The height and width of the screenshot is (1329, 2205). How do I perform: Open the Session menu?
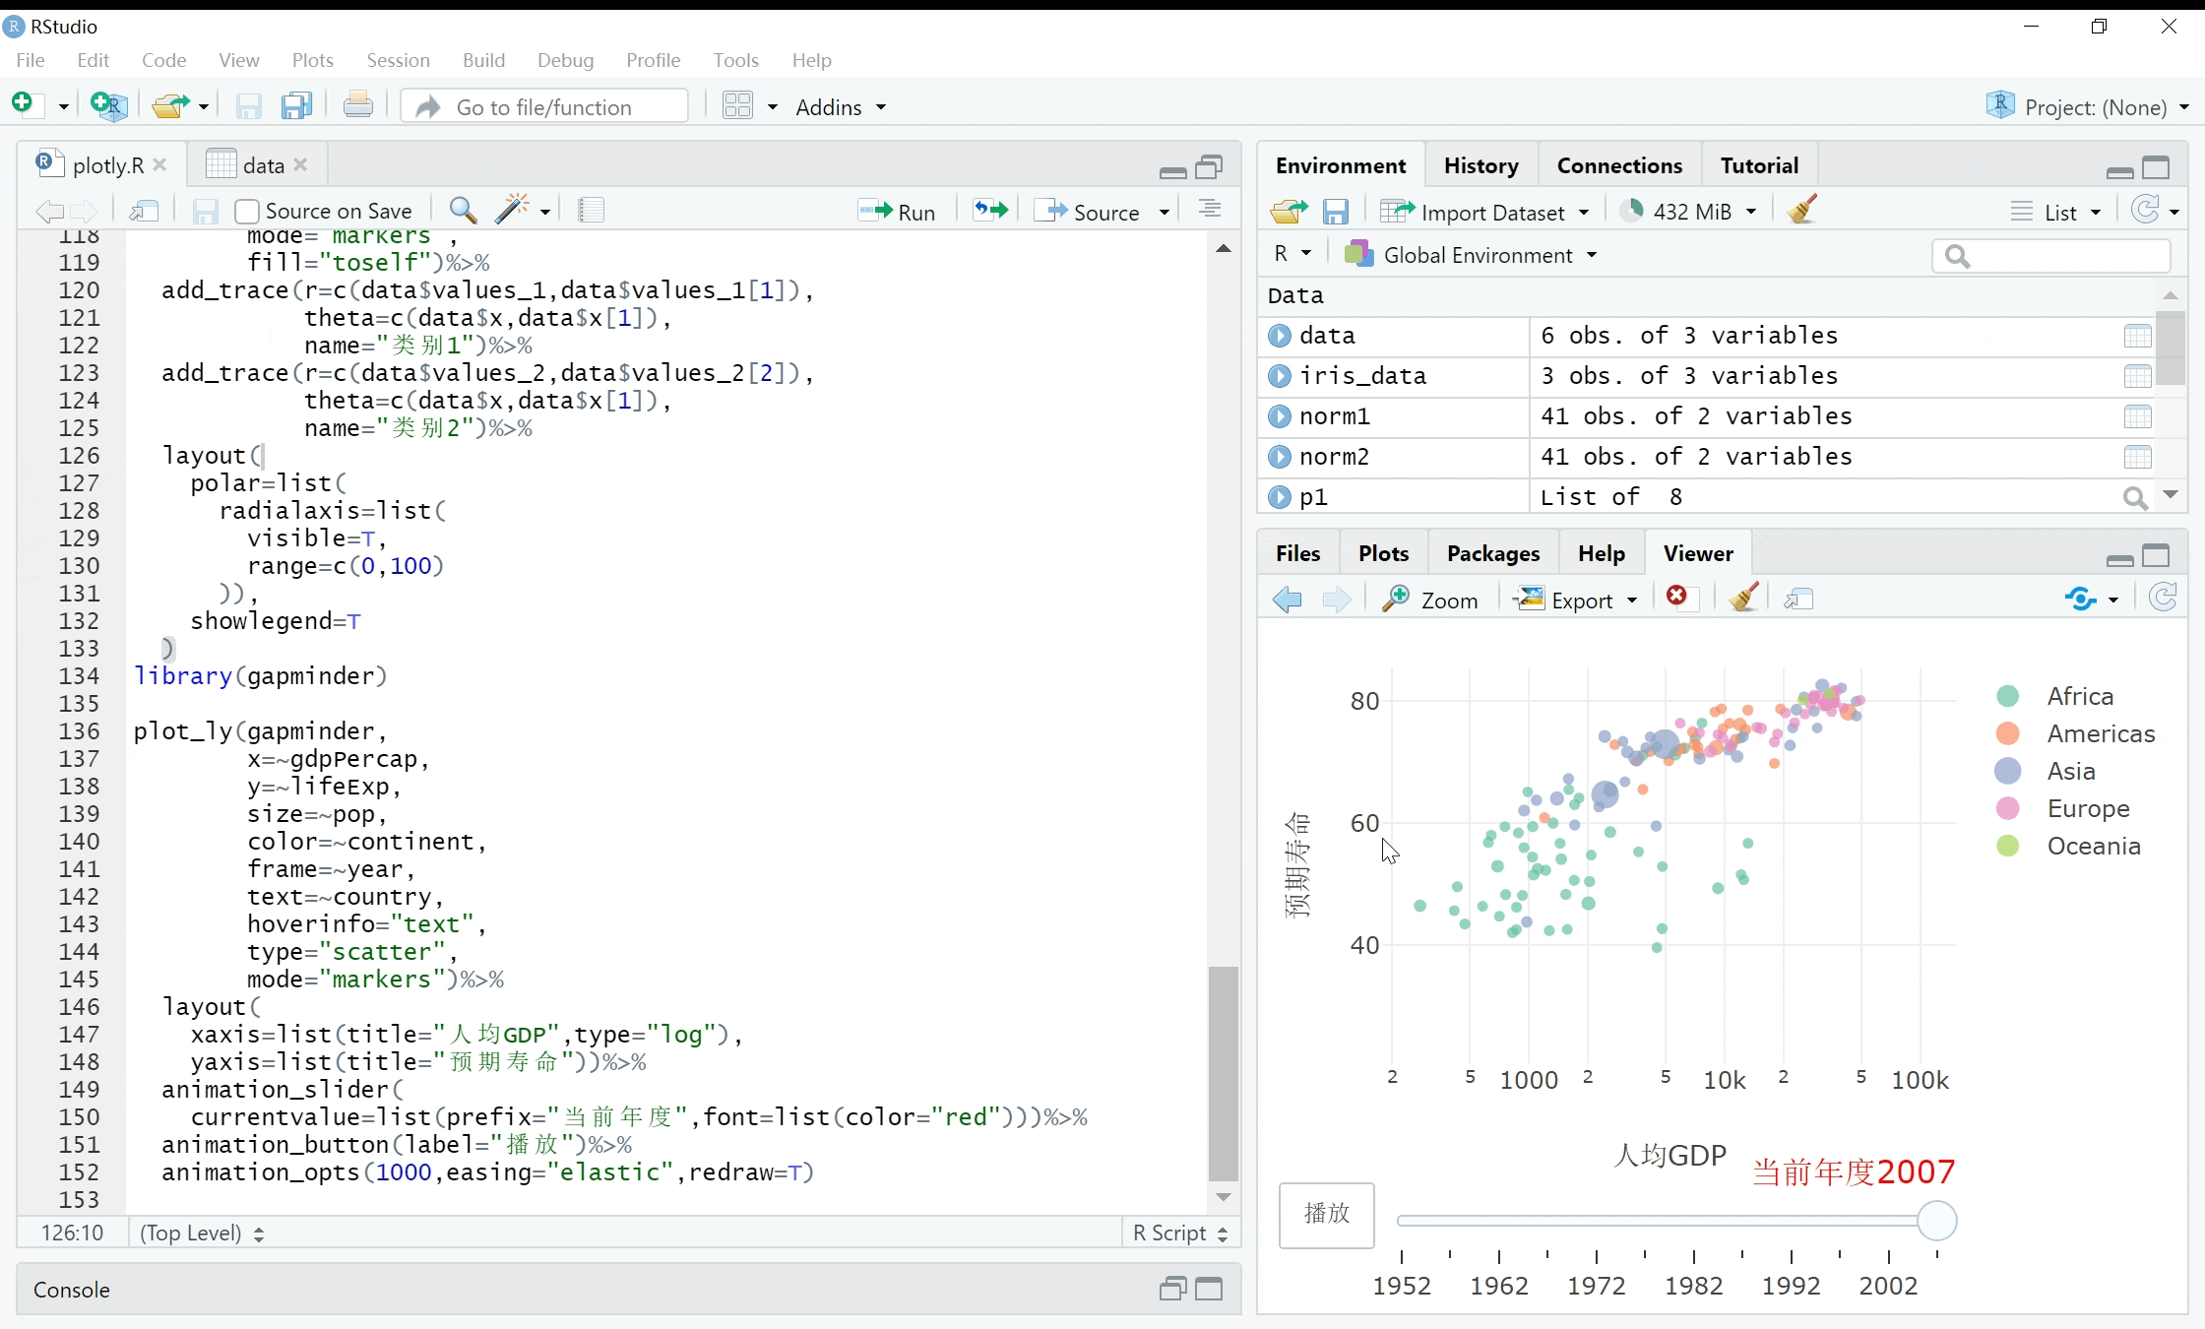(x=398, y=60)
